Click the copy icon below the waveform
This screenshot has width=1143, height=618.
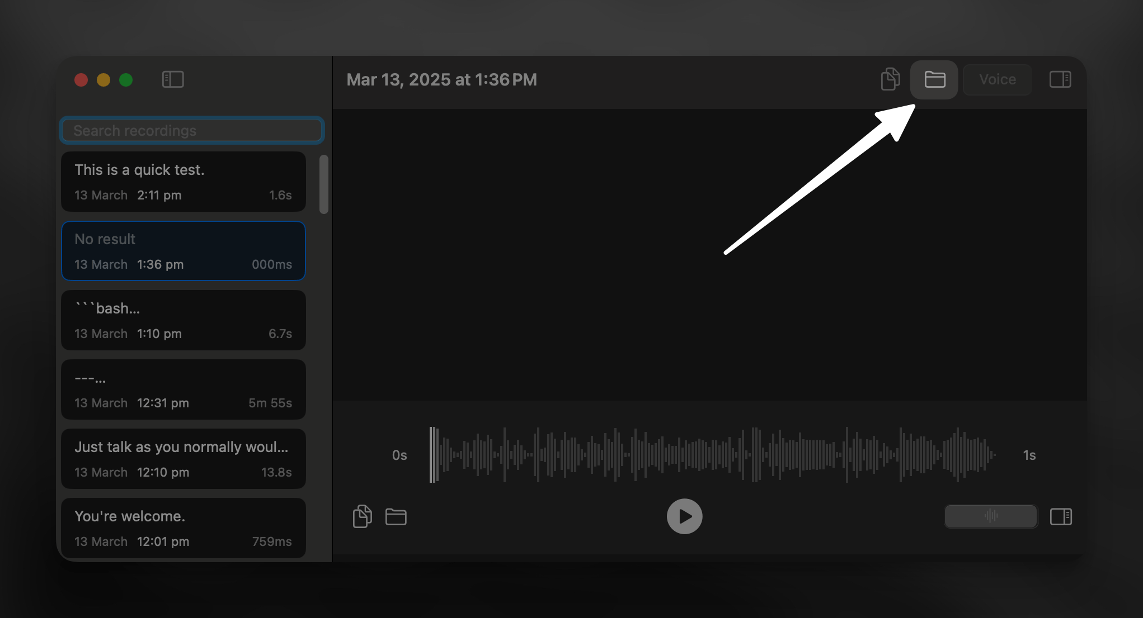[x=362, y=516]
